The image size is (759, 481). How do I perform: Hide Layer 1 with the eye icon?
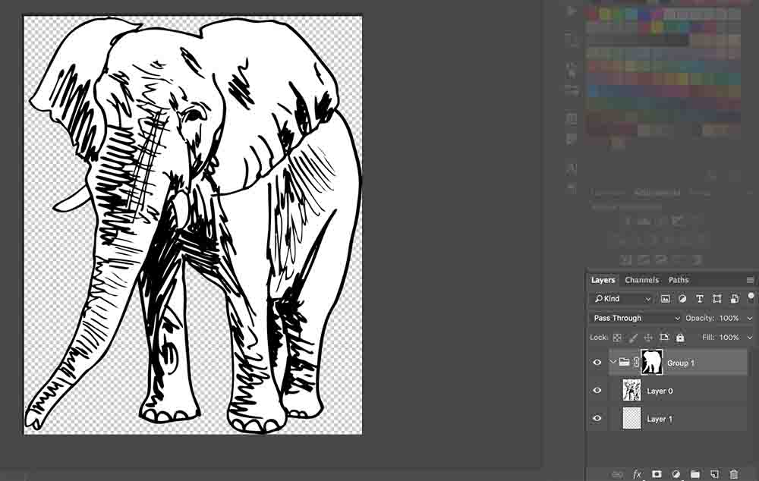click(x=597, y=419)
